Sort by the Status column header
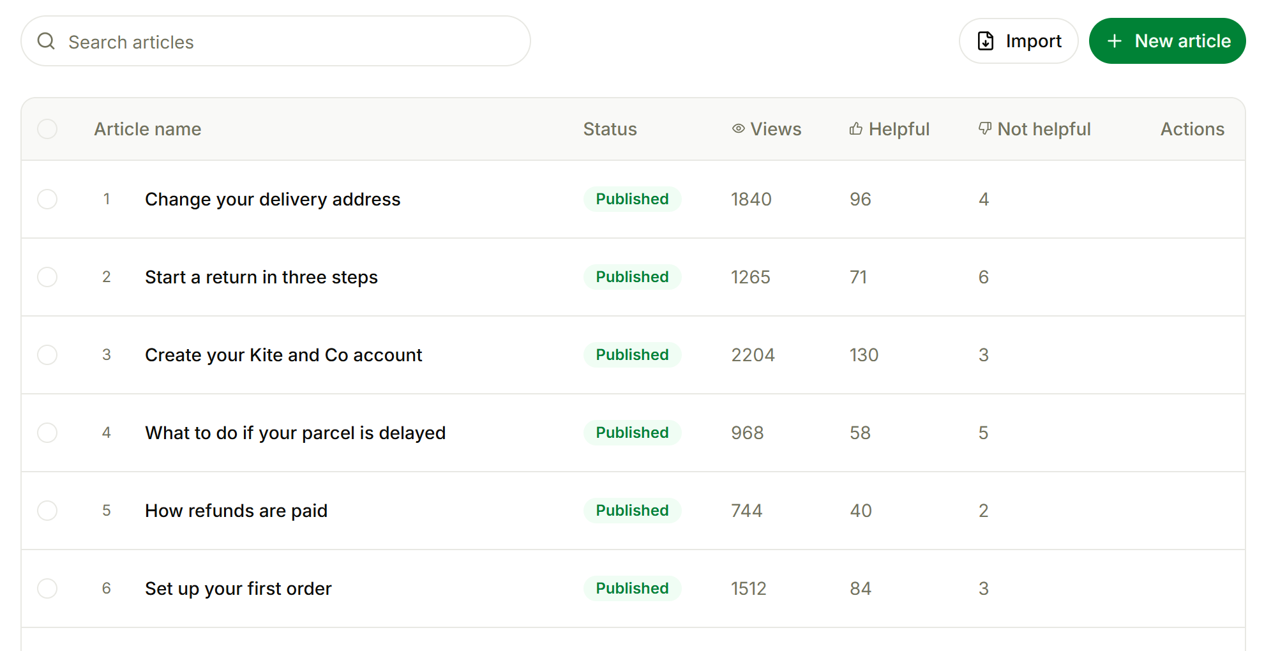 coord(610,129)
